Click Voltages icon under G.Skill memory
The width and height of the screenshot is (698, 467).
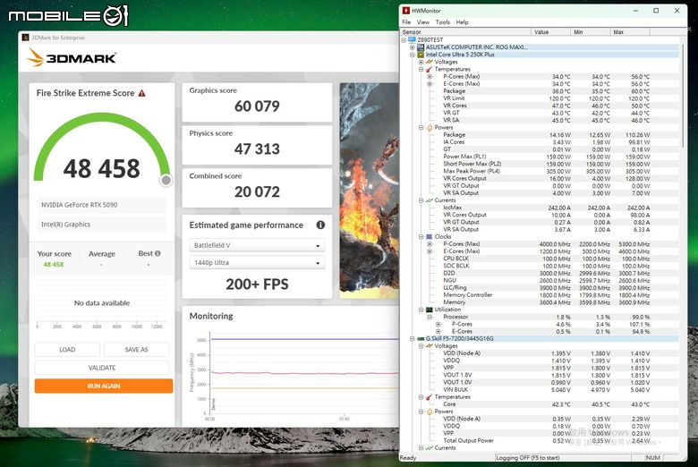tap(430, 346)
